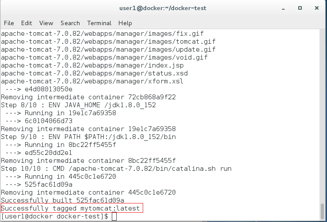Click the 'Successfully tagged mytomcat:latest' line
The height and width of the screenshot is (222, 327).
70,208
